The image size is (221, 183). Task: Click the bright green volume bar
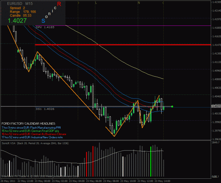(151, 161)
